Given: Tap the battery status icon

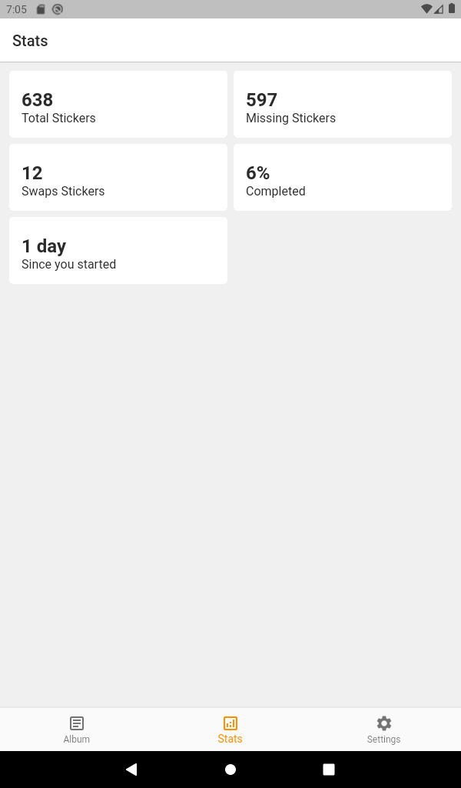Looking at the screenshot, I should [x=452, y=8].
